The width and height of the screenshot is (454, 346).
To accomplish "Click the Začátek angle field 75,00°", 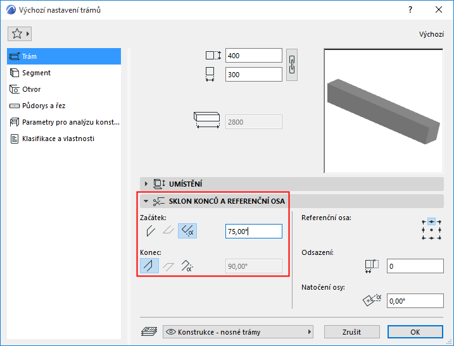I will [x=254, y=232].
